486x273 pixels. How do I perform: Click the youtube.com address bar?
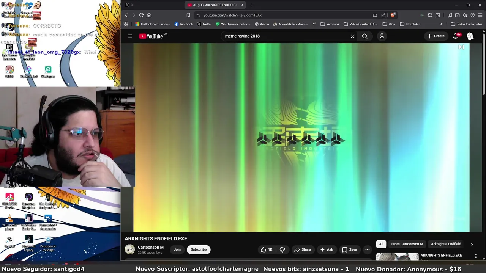[x=285, y=15]
